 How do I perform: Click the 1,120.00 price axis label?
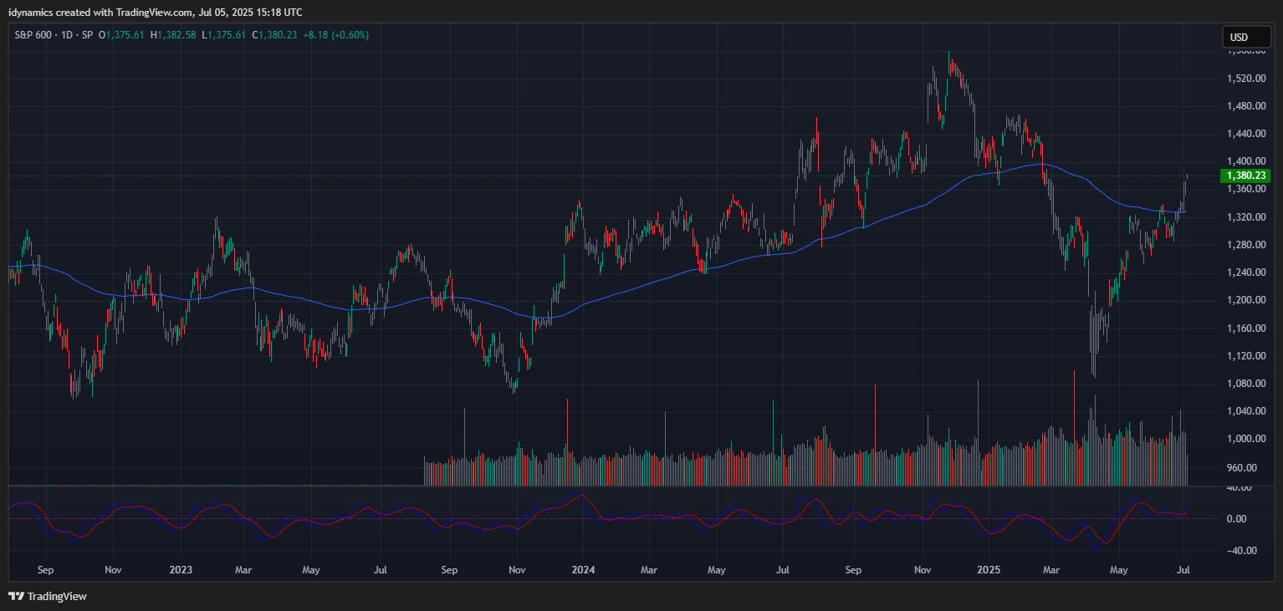pyautogui.click(x=1246, y=356)
